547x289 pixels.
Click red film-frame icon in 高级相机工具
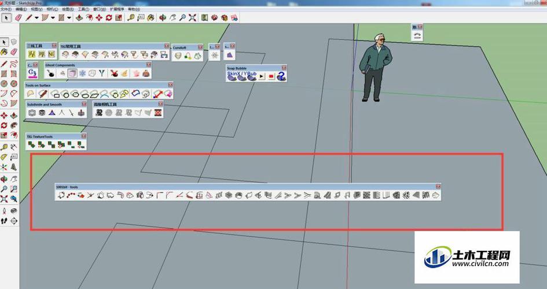(x=159, y=113)
